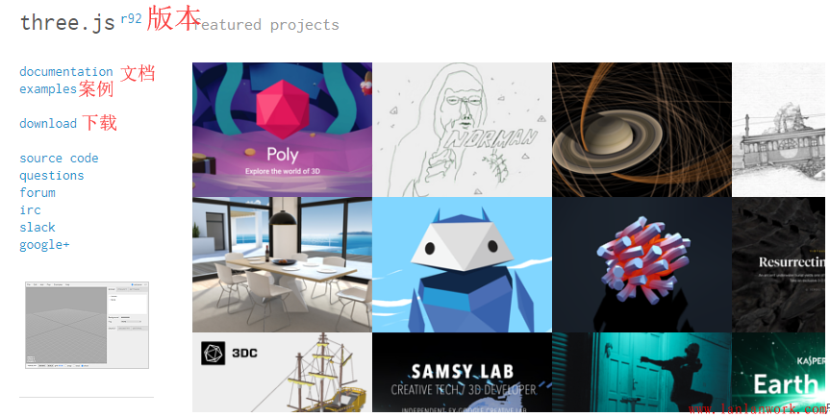Screen dimensions: 830x417
Task: Open the Samsy Lab project thumbnail
Action: tap(462, 372)
